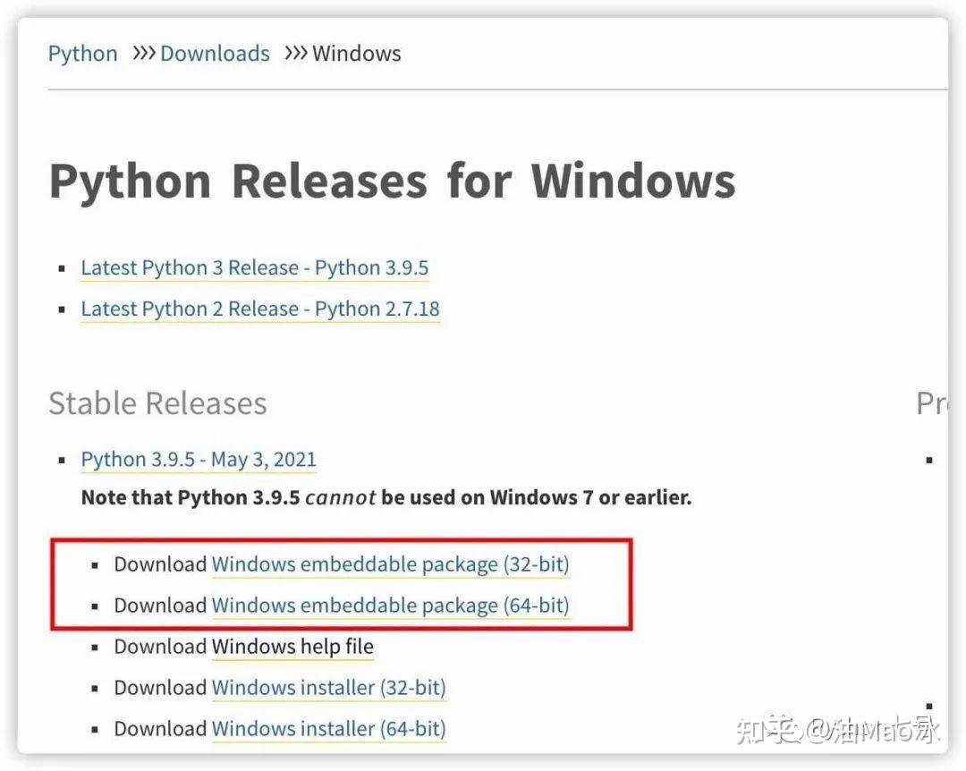This screenshot has height=771, width=966.
Task: Click the bullet beside Python 3.9.5 release
Action: coord(62,461)
